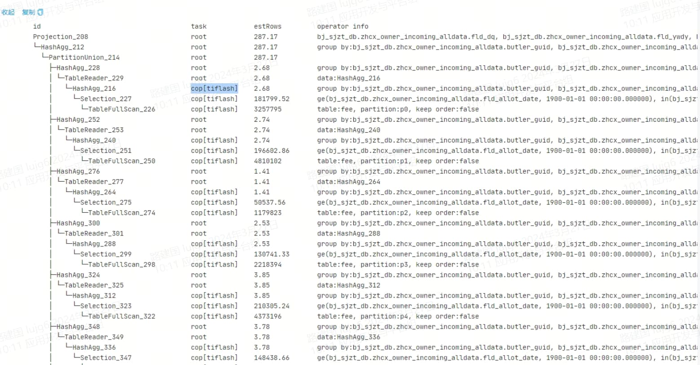This screenshot has width=700, height=365.
Task: Click operator info 'data:HashAgg_216'
Action: point(348,78)
